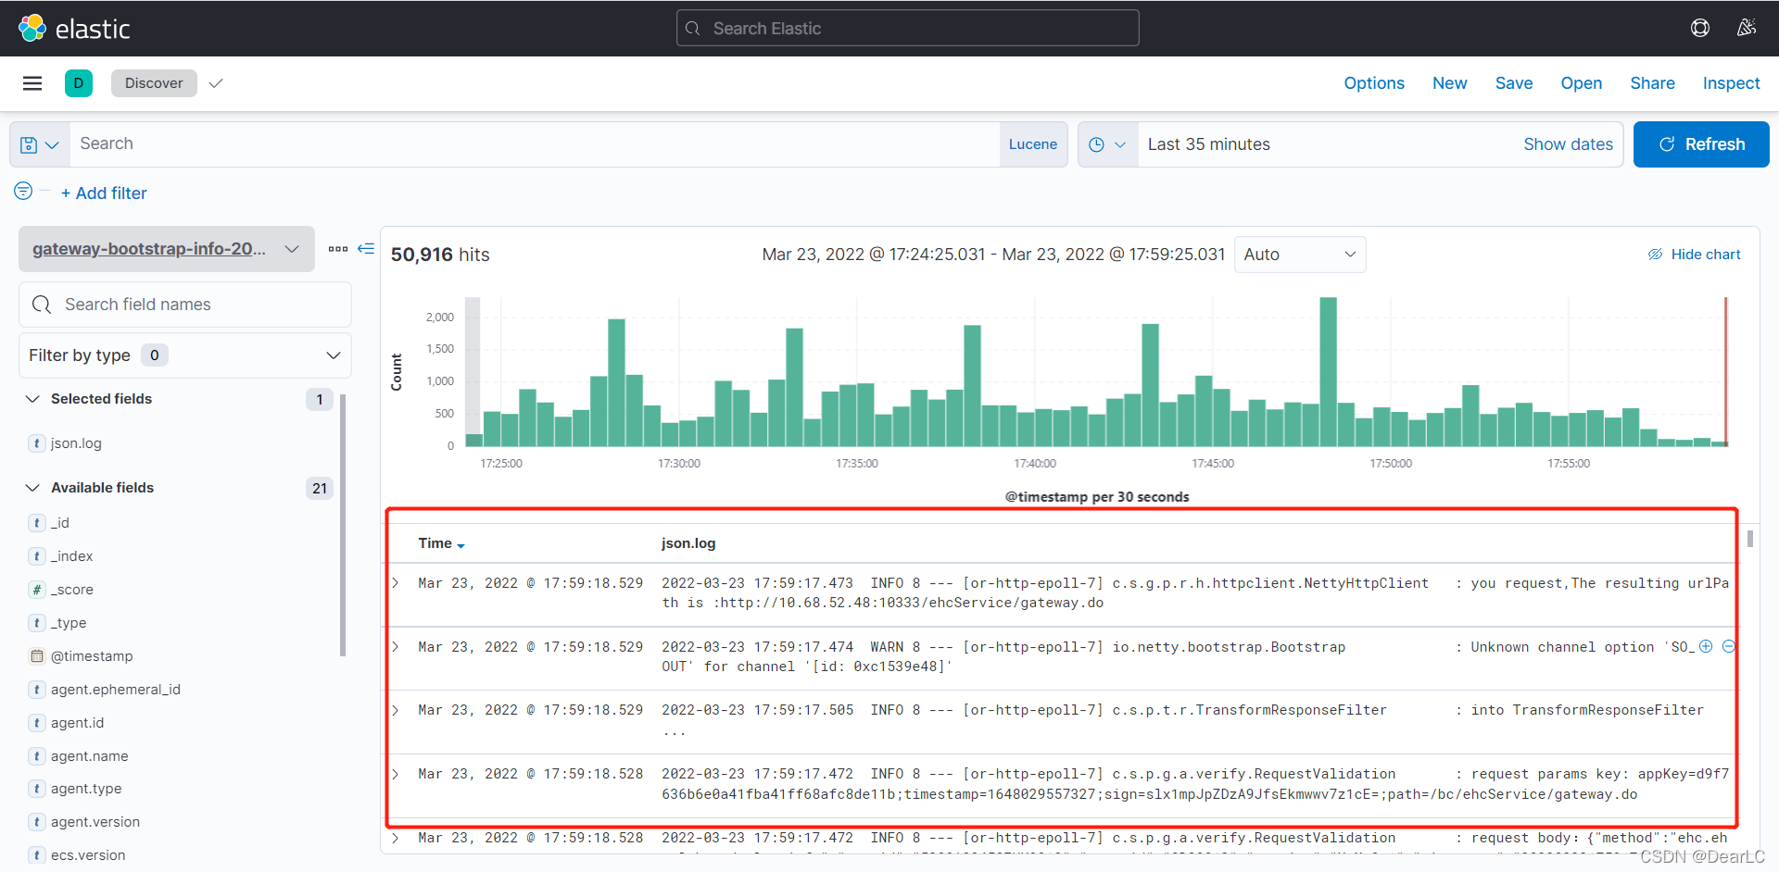Open the Discover breadcrumb chevron
Image resolution: width=1779 pixels, height=872 pixels.
(x=216, y=83)
